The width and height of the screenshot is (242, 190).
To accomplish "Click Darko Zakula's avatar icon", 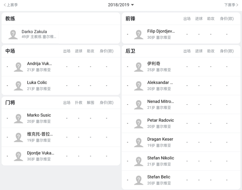I will coord(13,34).
